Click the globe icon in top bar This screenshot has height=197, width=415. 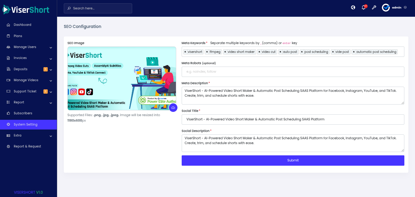[x=353, y=8]
